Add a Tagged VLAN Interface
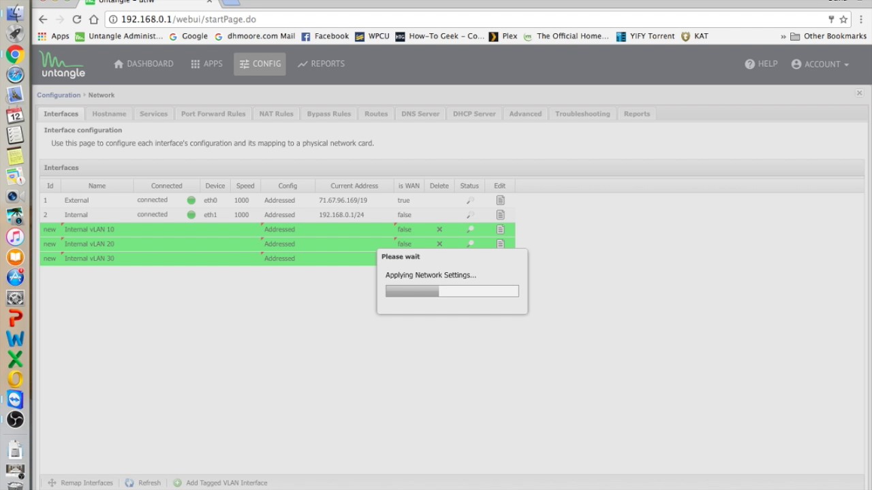 click(220, 483)
